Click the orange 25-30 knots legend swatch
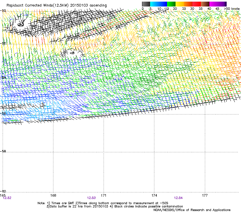Viewport: 241px width, 212px height. click(188, 4)
